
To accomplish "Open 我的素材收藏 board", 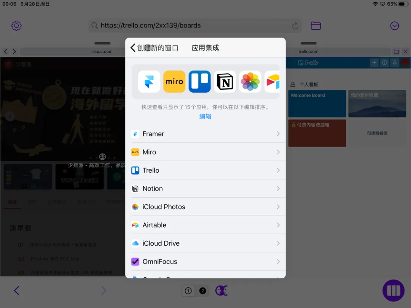I will click(377, 104).
